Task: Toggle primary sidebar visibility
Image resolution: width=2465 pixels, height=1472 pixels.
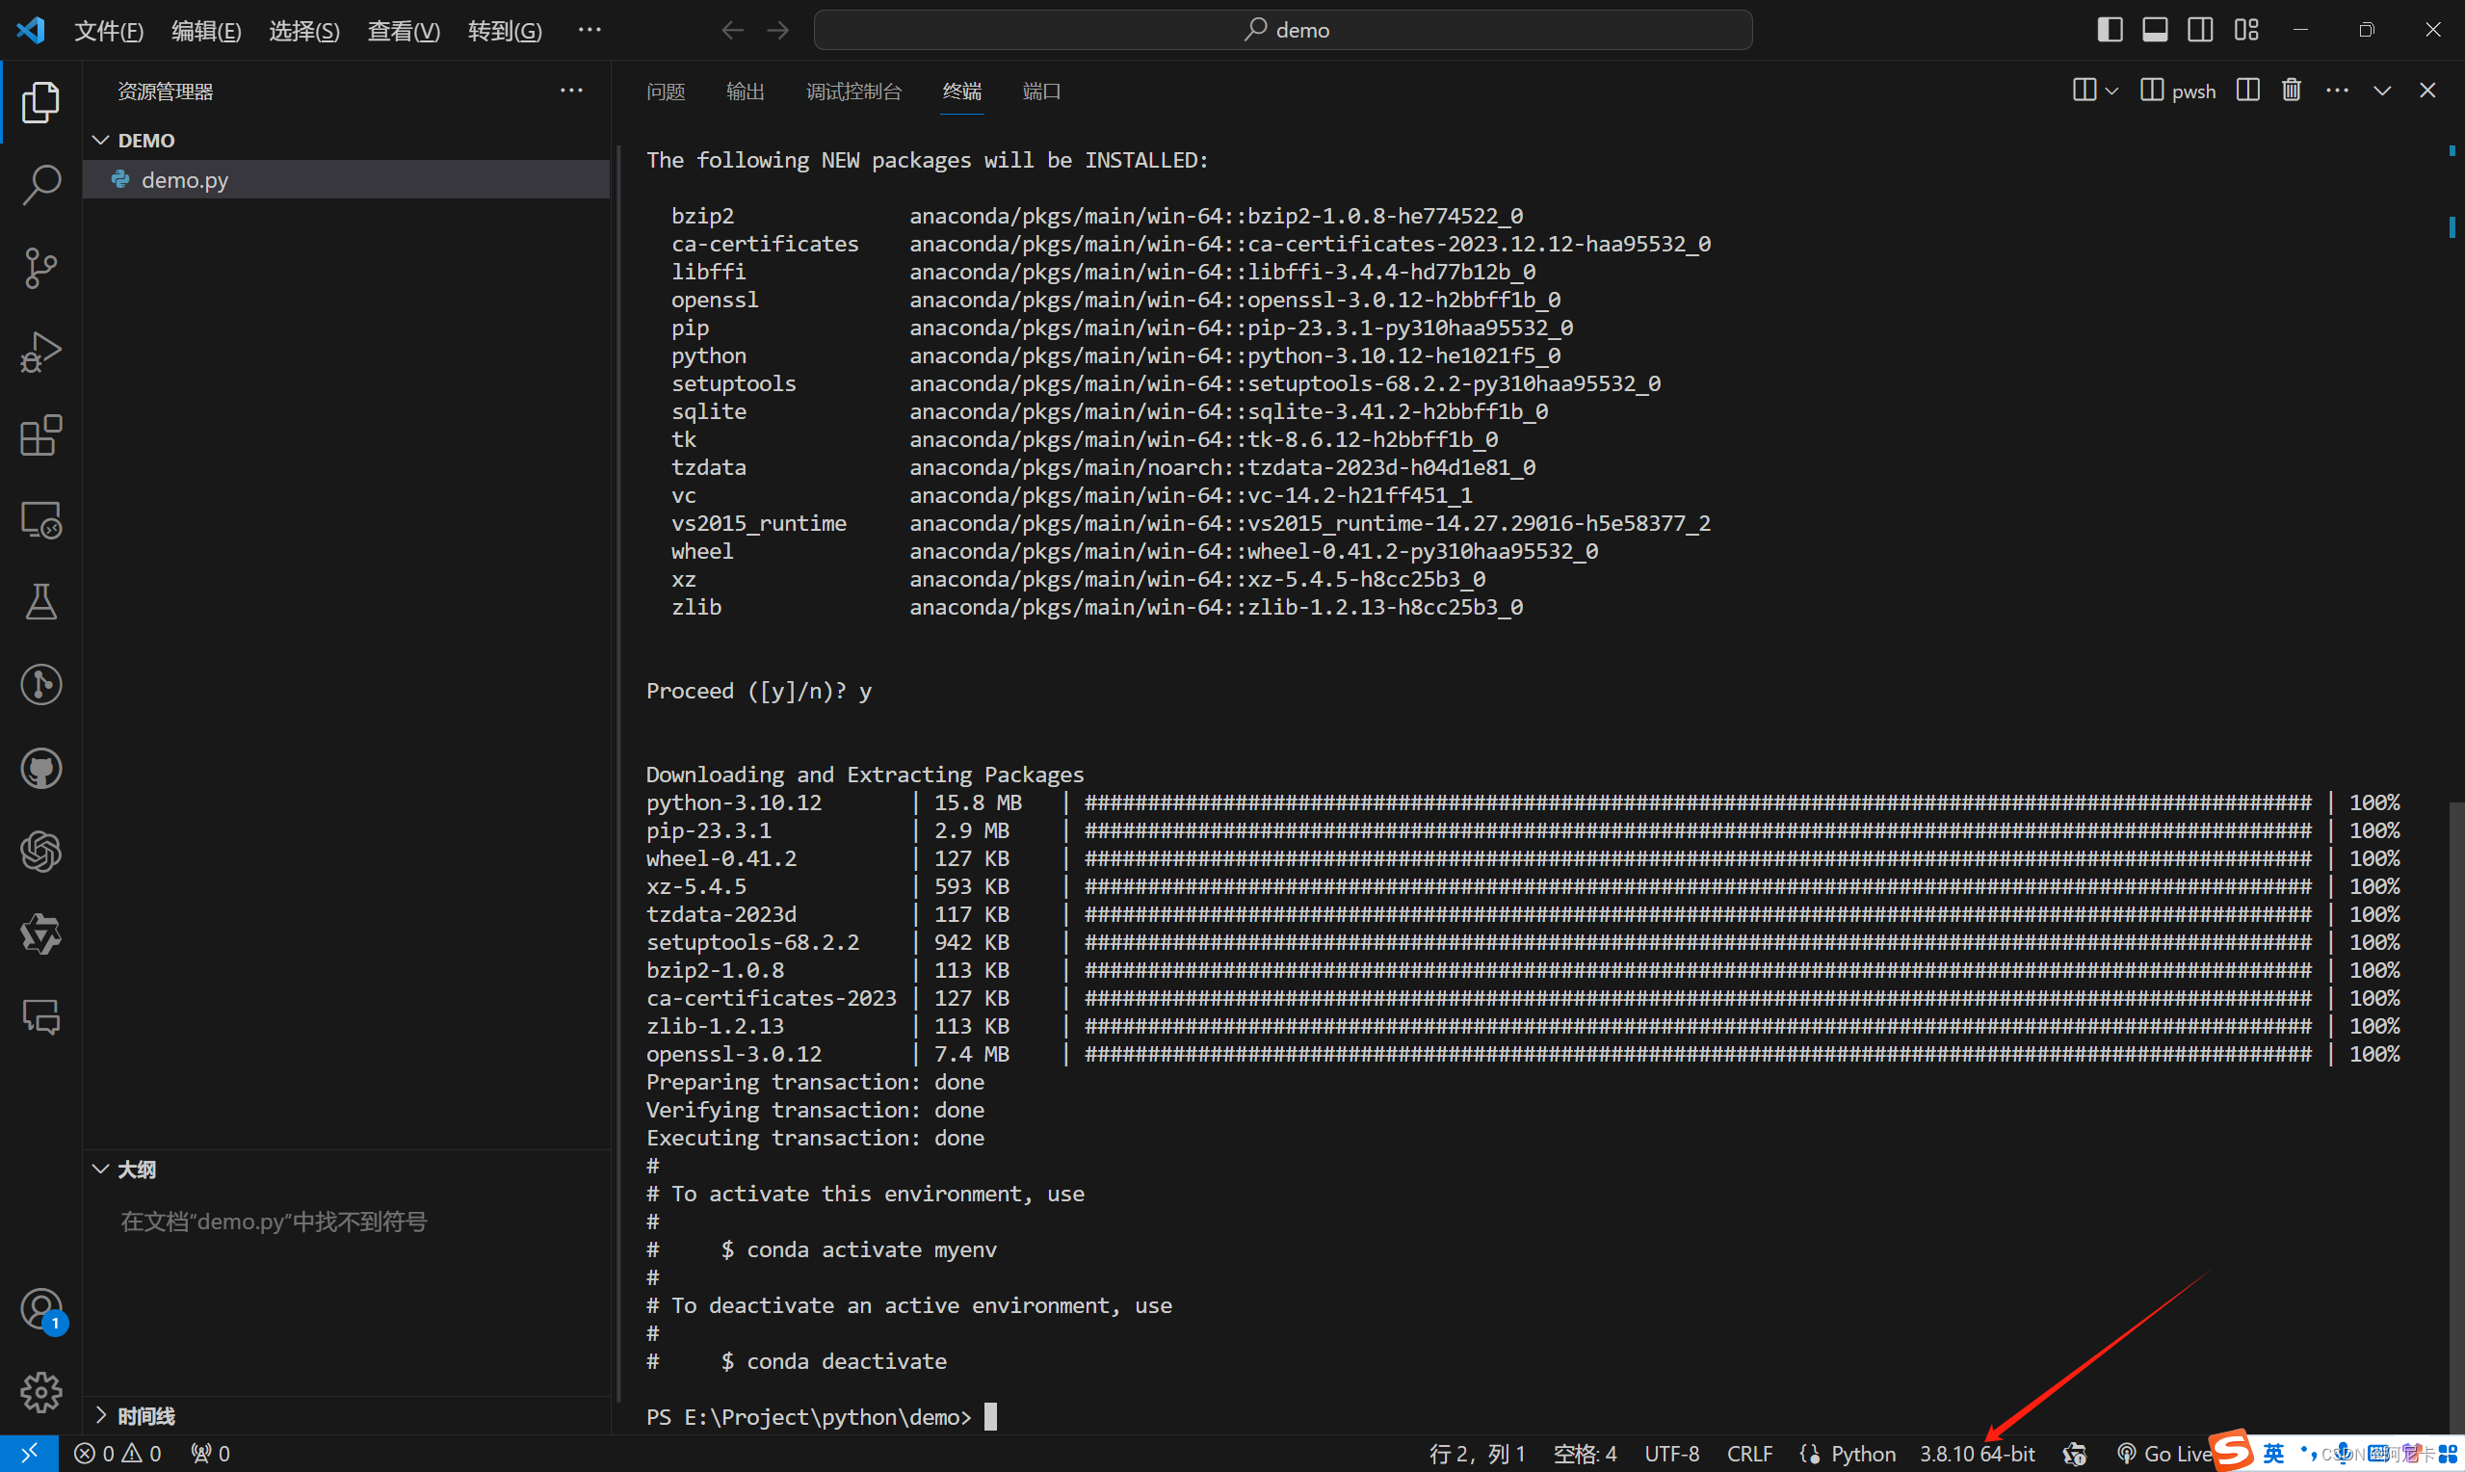Action: point(2110,30)
